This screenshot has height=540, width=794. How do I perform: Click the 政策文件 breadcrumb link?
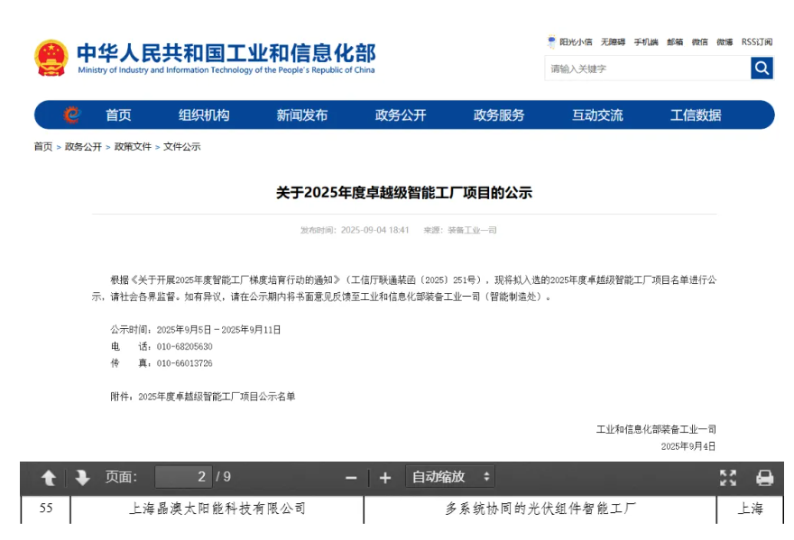point(133,147)
